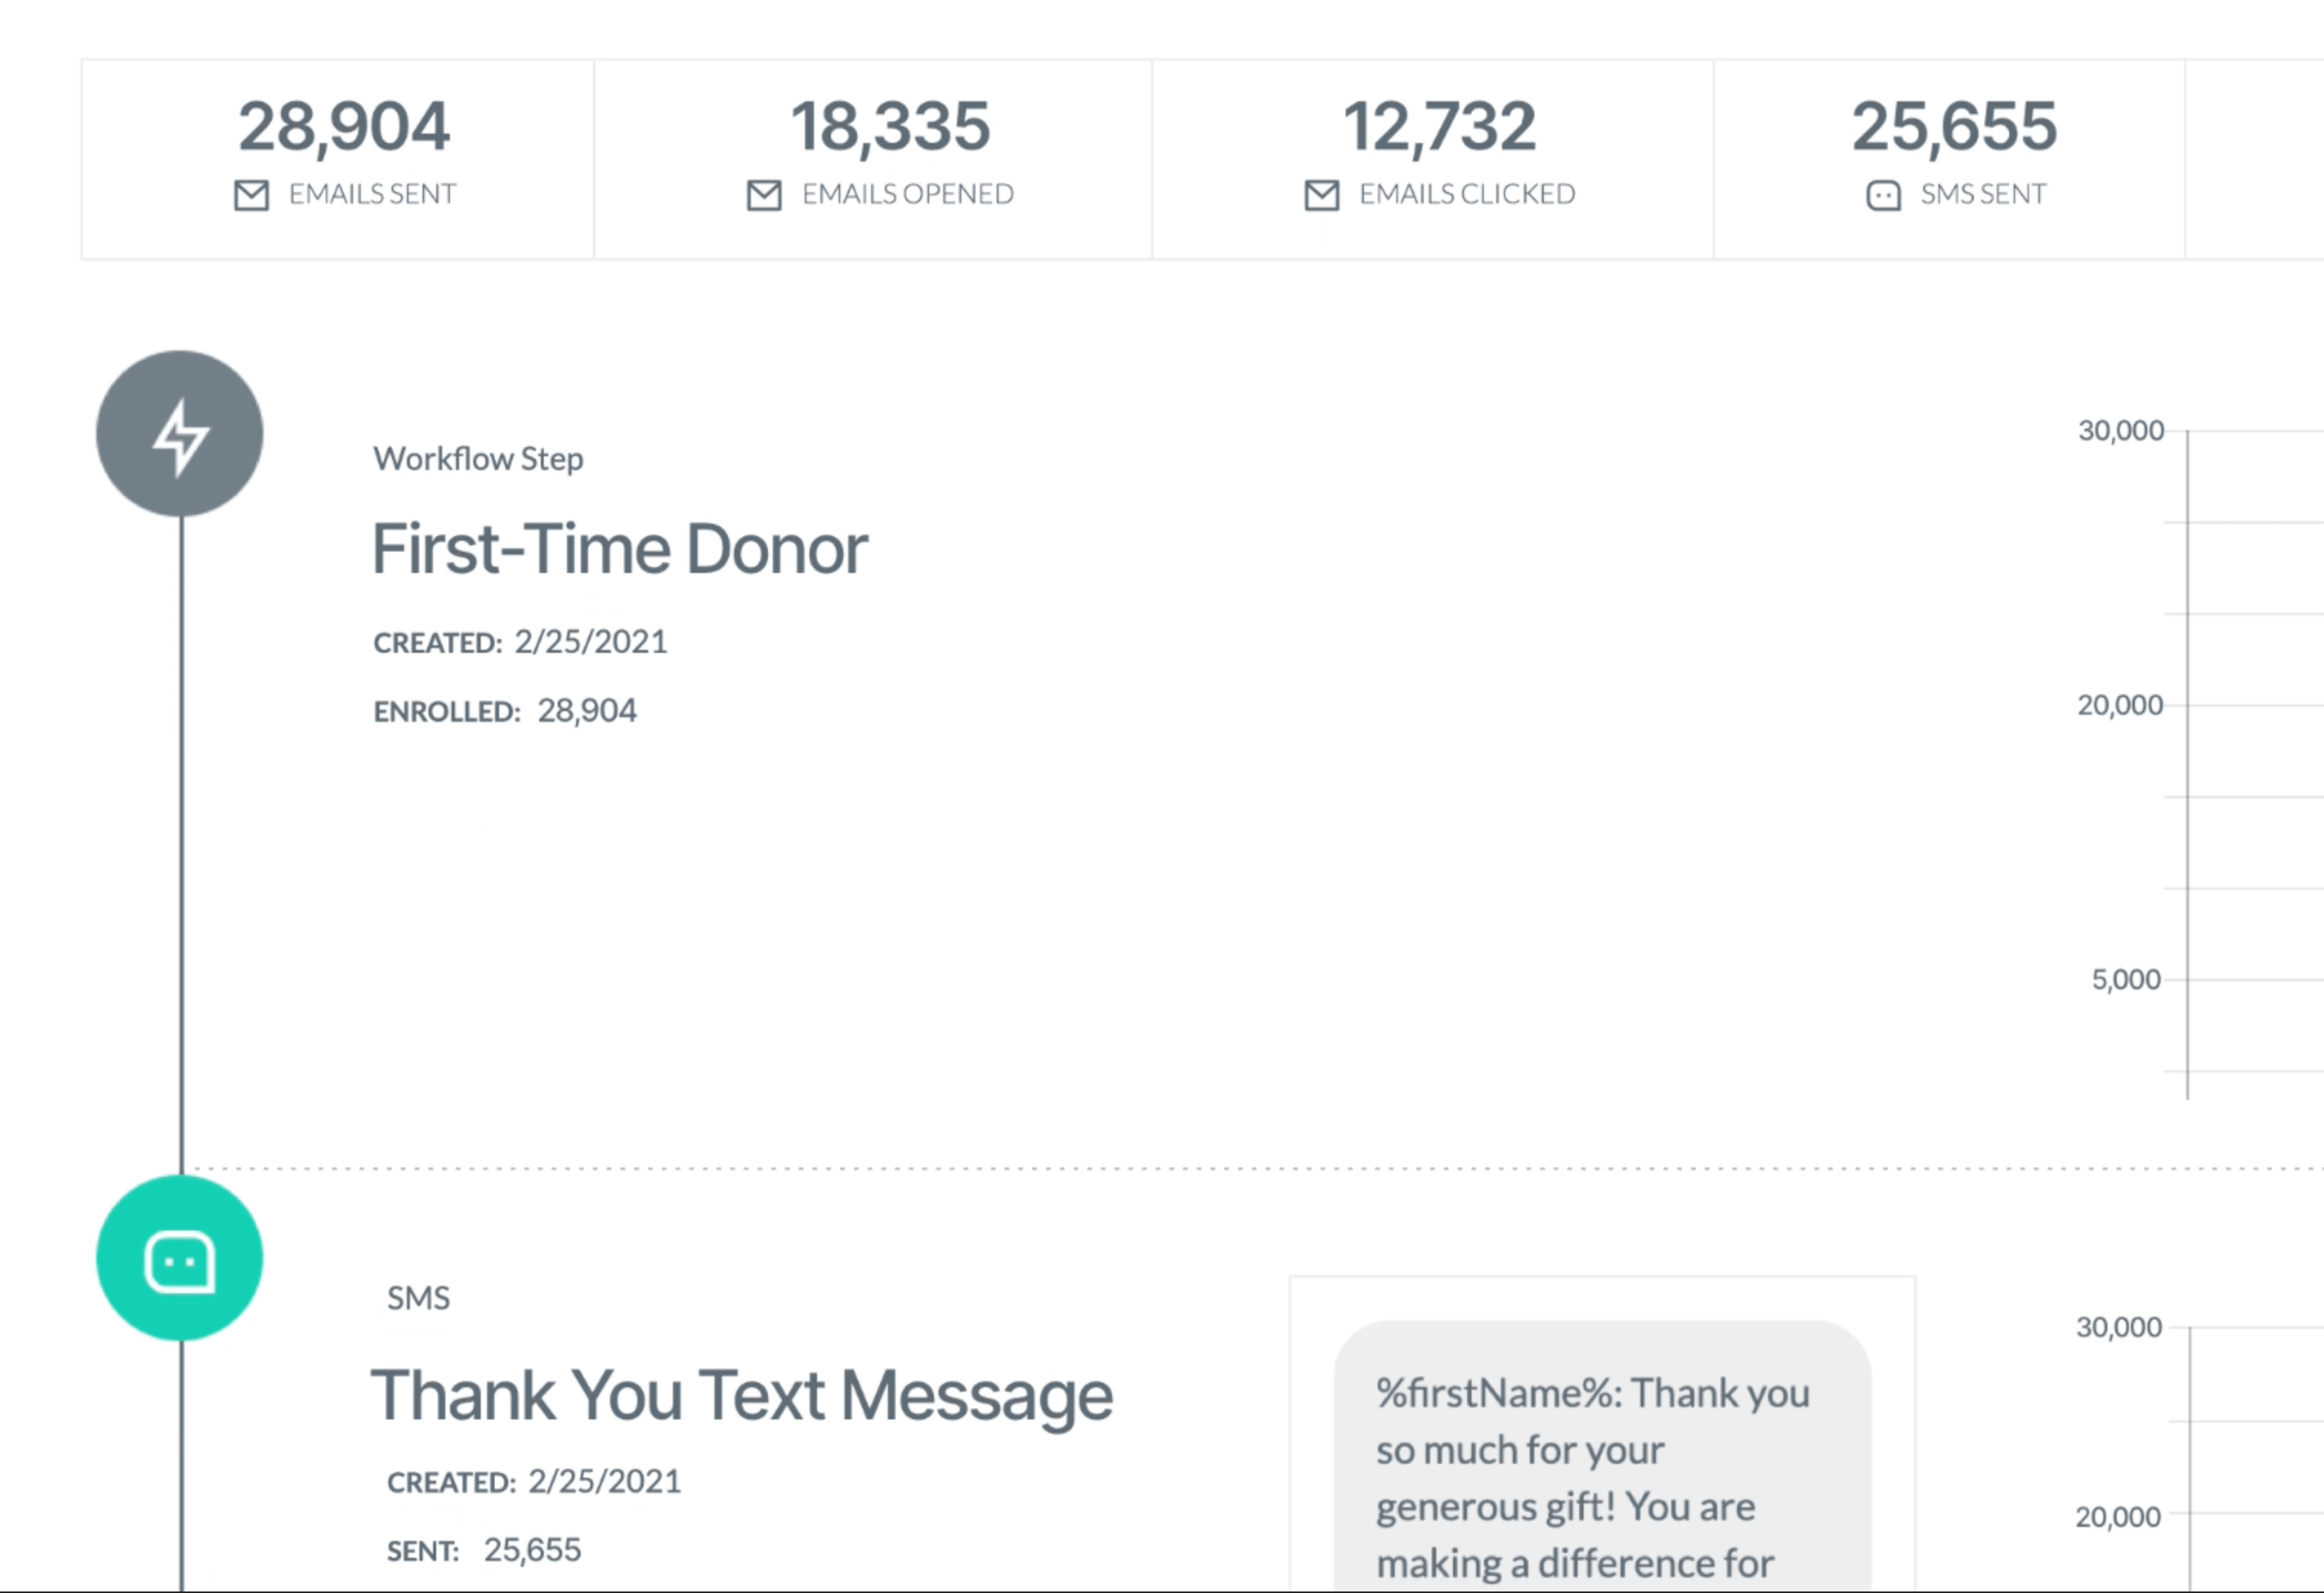
Task: Click the SMS Sent chat bubble icon
Action: (1883, 196)
